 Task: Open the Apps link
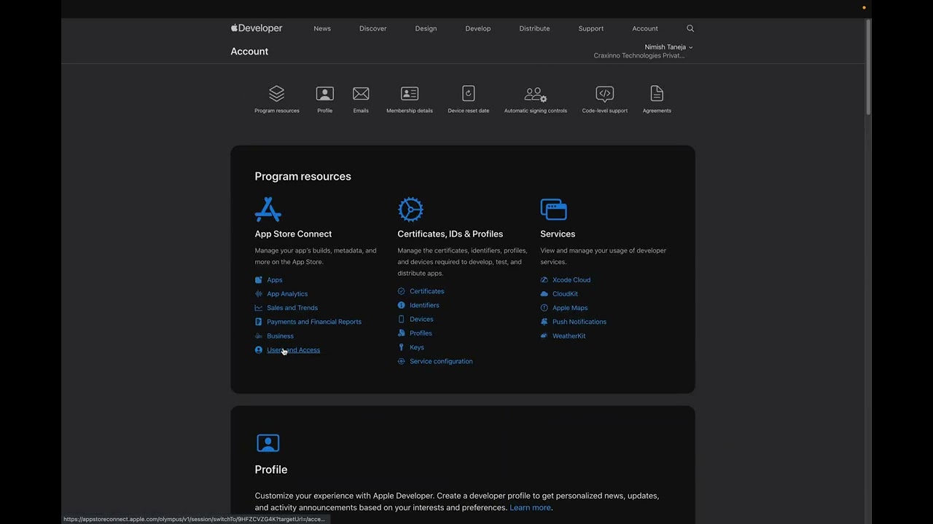coord(275,279)
